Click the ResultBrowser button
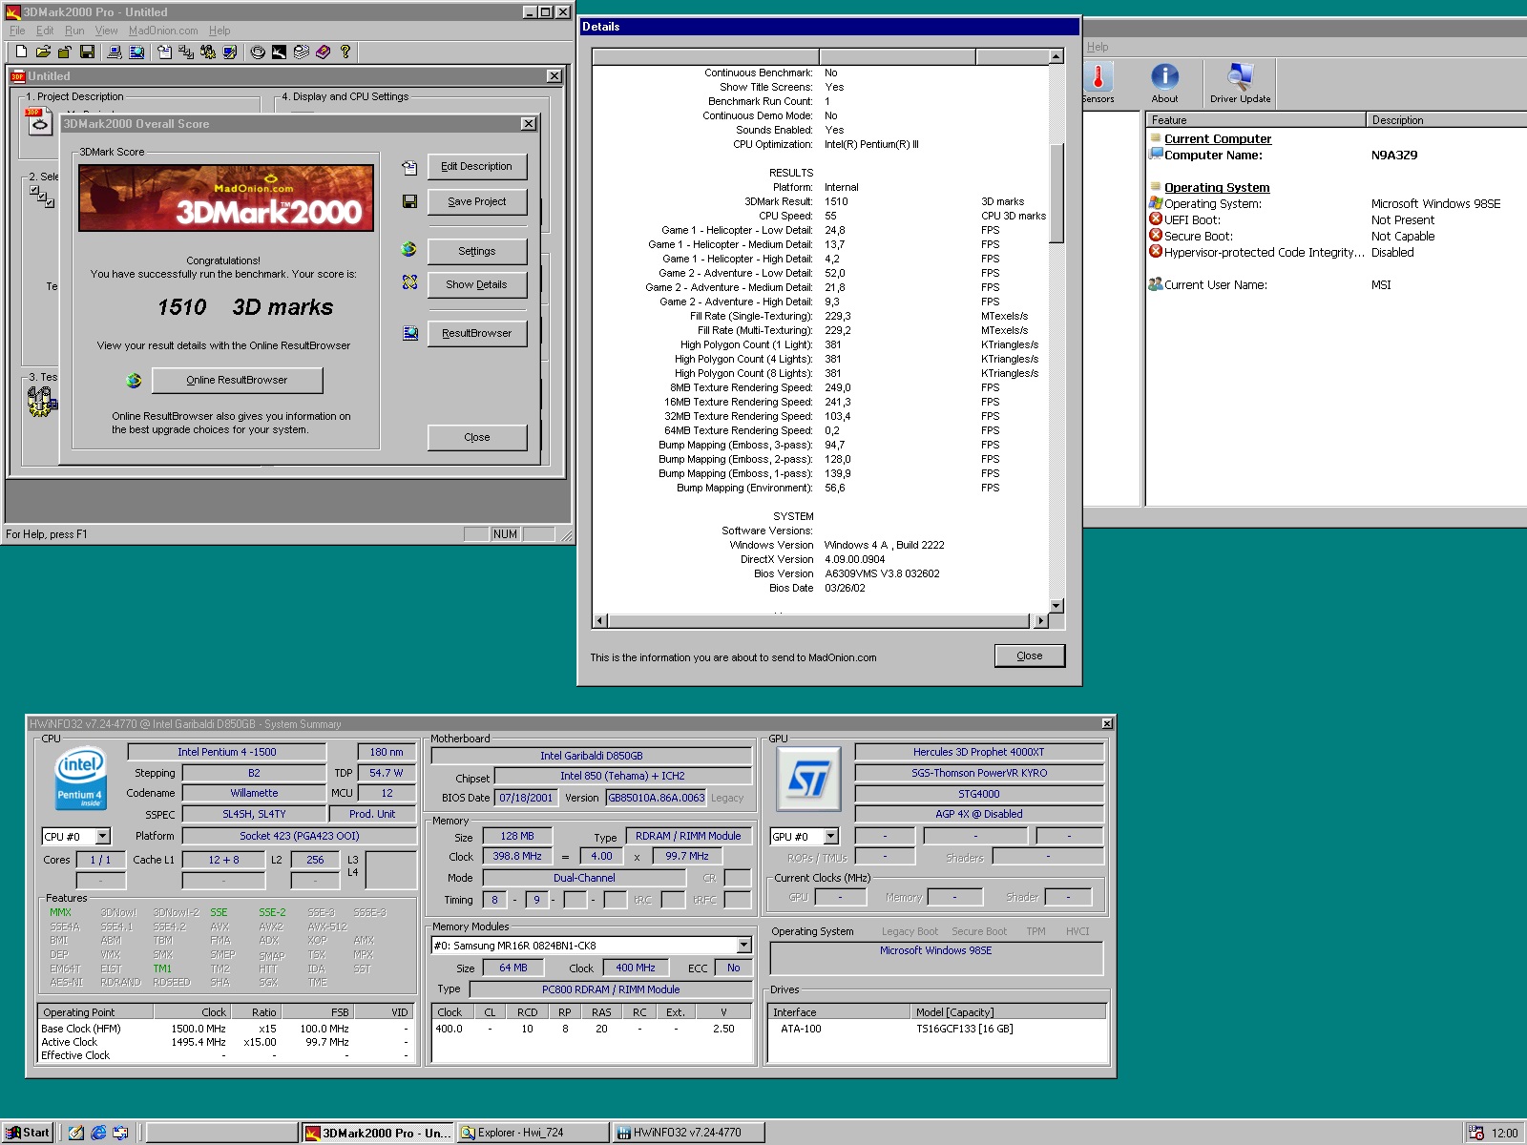This screenshot has width=1527, height=1145. click(x=477, y=333)
